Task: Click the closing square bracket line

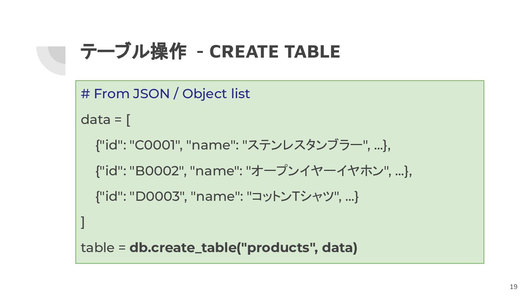Action: 83,222
